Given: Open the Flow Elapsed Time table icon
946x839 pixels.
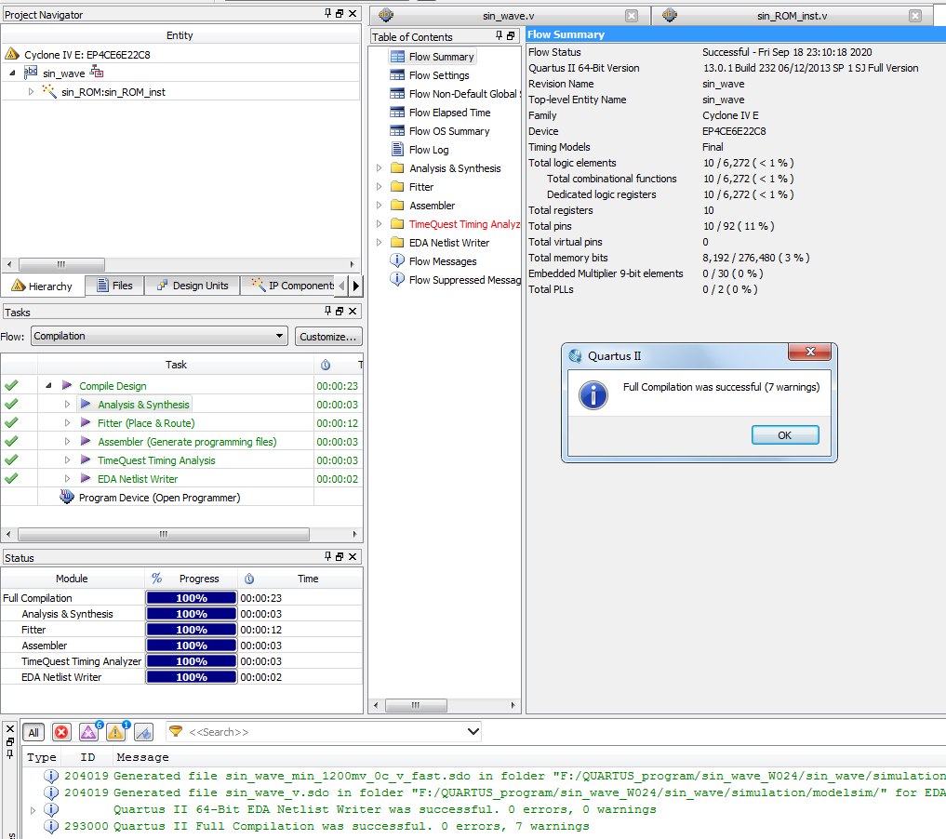Looking at the screenshot, I should click(397, 113).
